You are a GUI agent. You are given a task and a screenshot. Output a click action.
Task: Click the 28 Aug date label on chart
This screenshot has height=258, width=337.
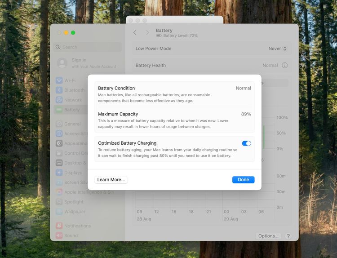click(x=144, y=219)
